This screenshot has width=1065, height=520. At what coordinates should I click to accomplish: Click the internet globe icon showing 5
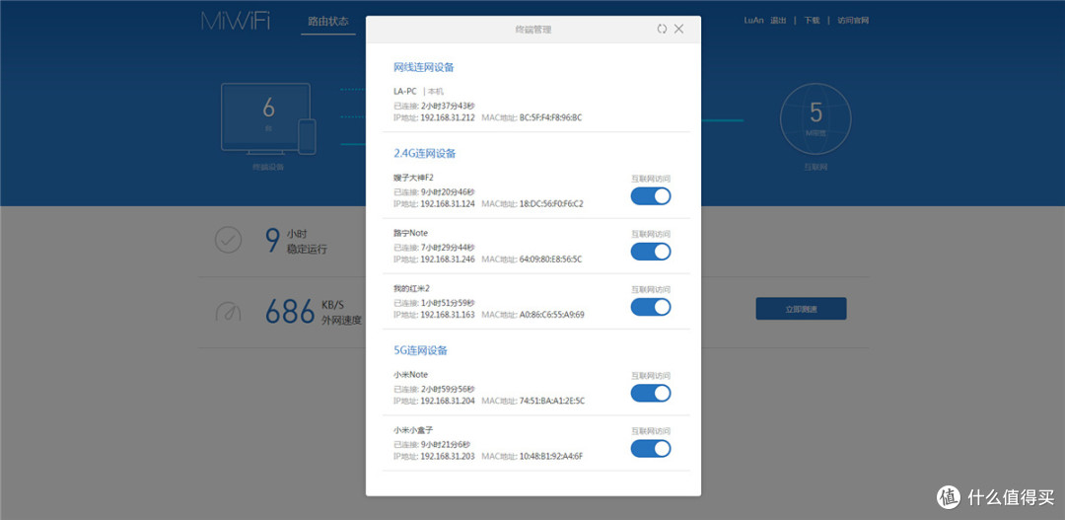click(816, 118)
